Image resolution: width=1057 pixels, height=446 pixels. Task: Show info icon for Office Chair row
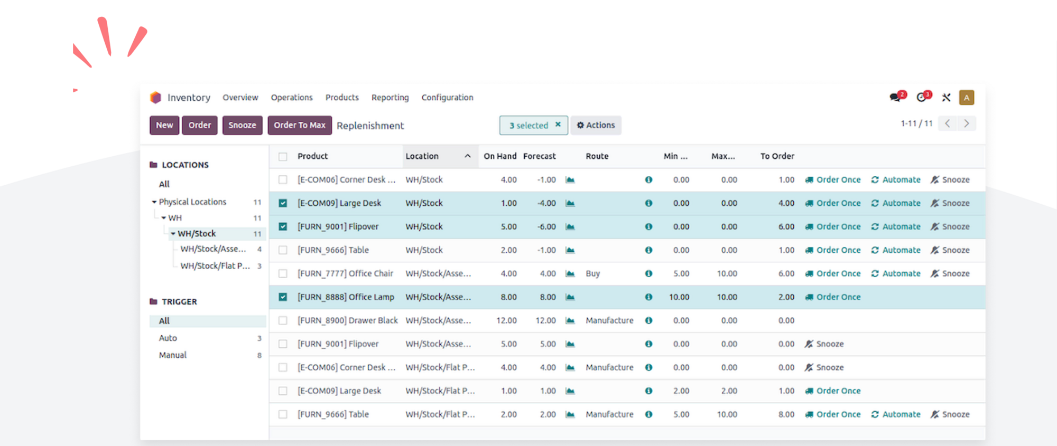coord(648,273)
